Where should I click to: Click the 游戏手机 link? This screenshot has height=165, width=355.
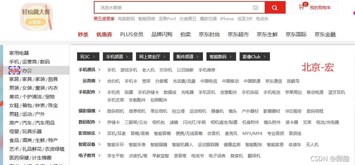(129, 70)
